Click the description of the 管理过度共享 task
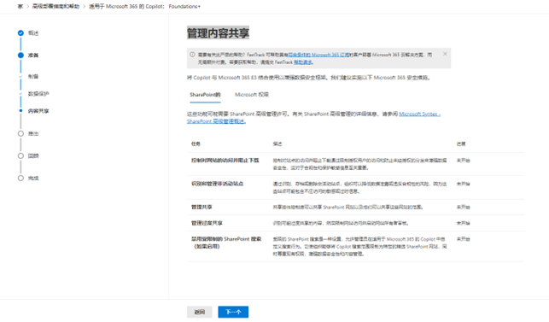This screenshot has height=322, width=549. point(341,223)
